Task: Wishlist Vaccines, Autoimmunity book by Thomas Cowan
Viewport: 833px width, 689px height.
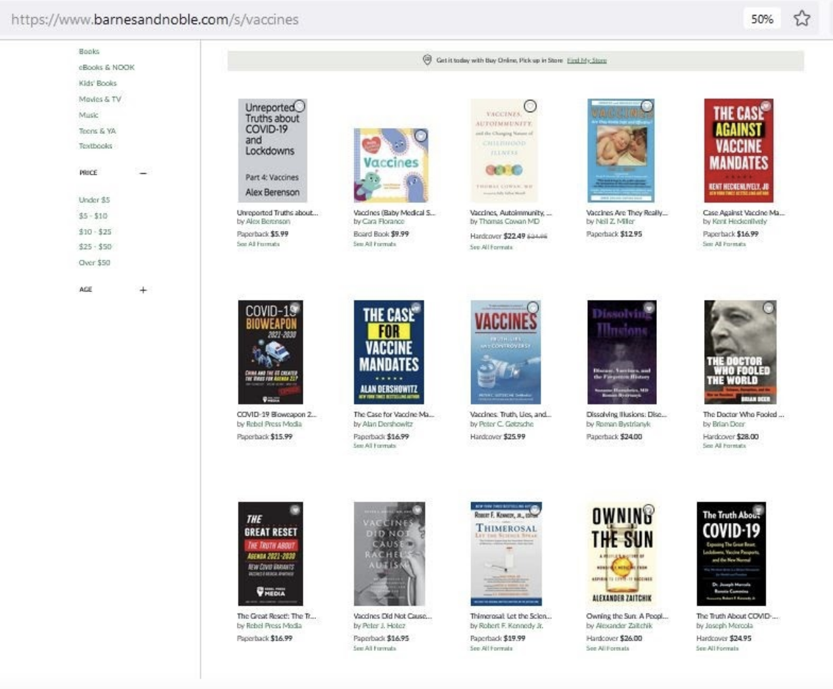Action: click(530, 106)
